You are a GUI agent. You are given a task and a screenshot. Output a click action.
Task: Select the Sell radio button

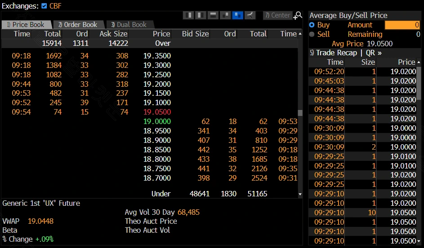[x=312, y=34]
